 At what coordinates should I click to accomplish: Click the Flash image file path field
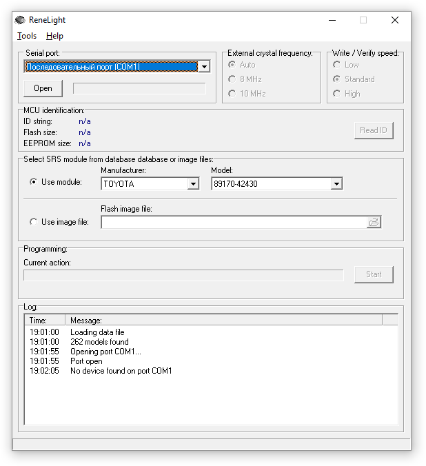click(233, 222)
